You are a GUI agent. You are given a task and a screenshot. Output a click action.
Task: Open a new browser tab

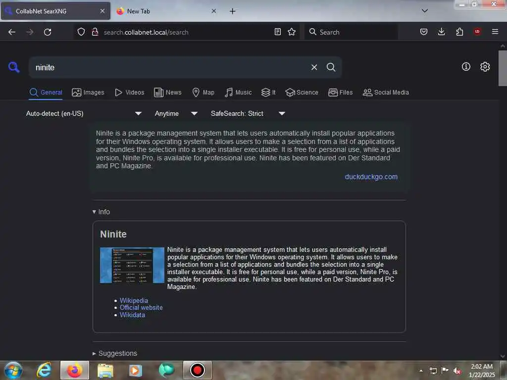coord(233,11)
